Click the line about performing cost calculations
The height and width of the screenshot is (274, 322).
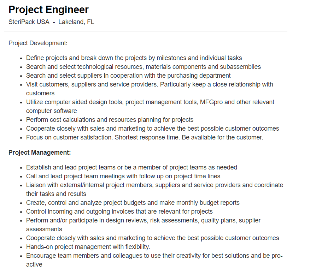coord(110,120)
